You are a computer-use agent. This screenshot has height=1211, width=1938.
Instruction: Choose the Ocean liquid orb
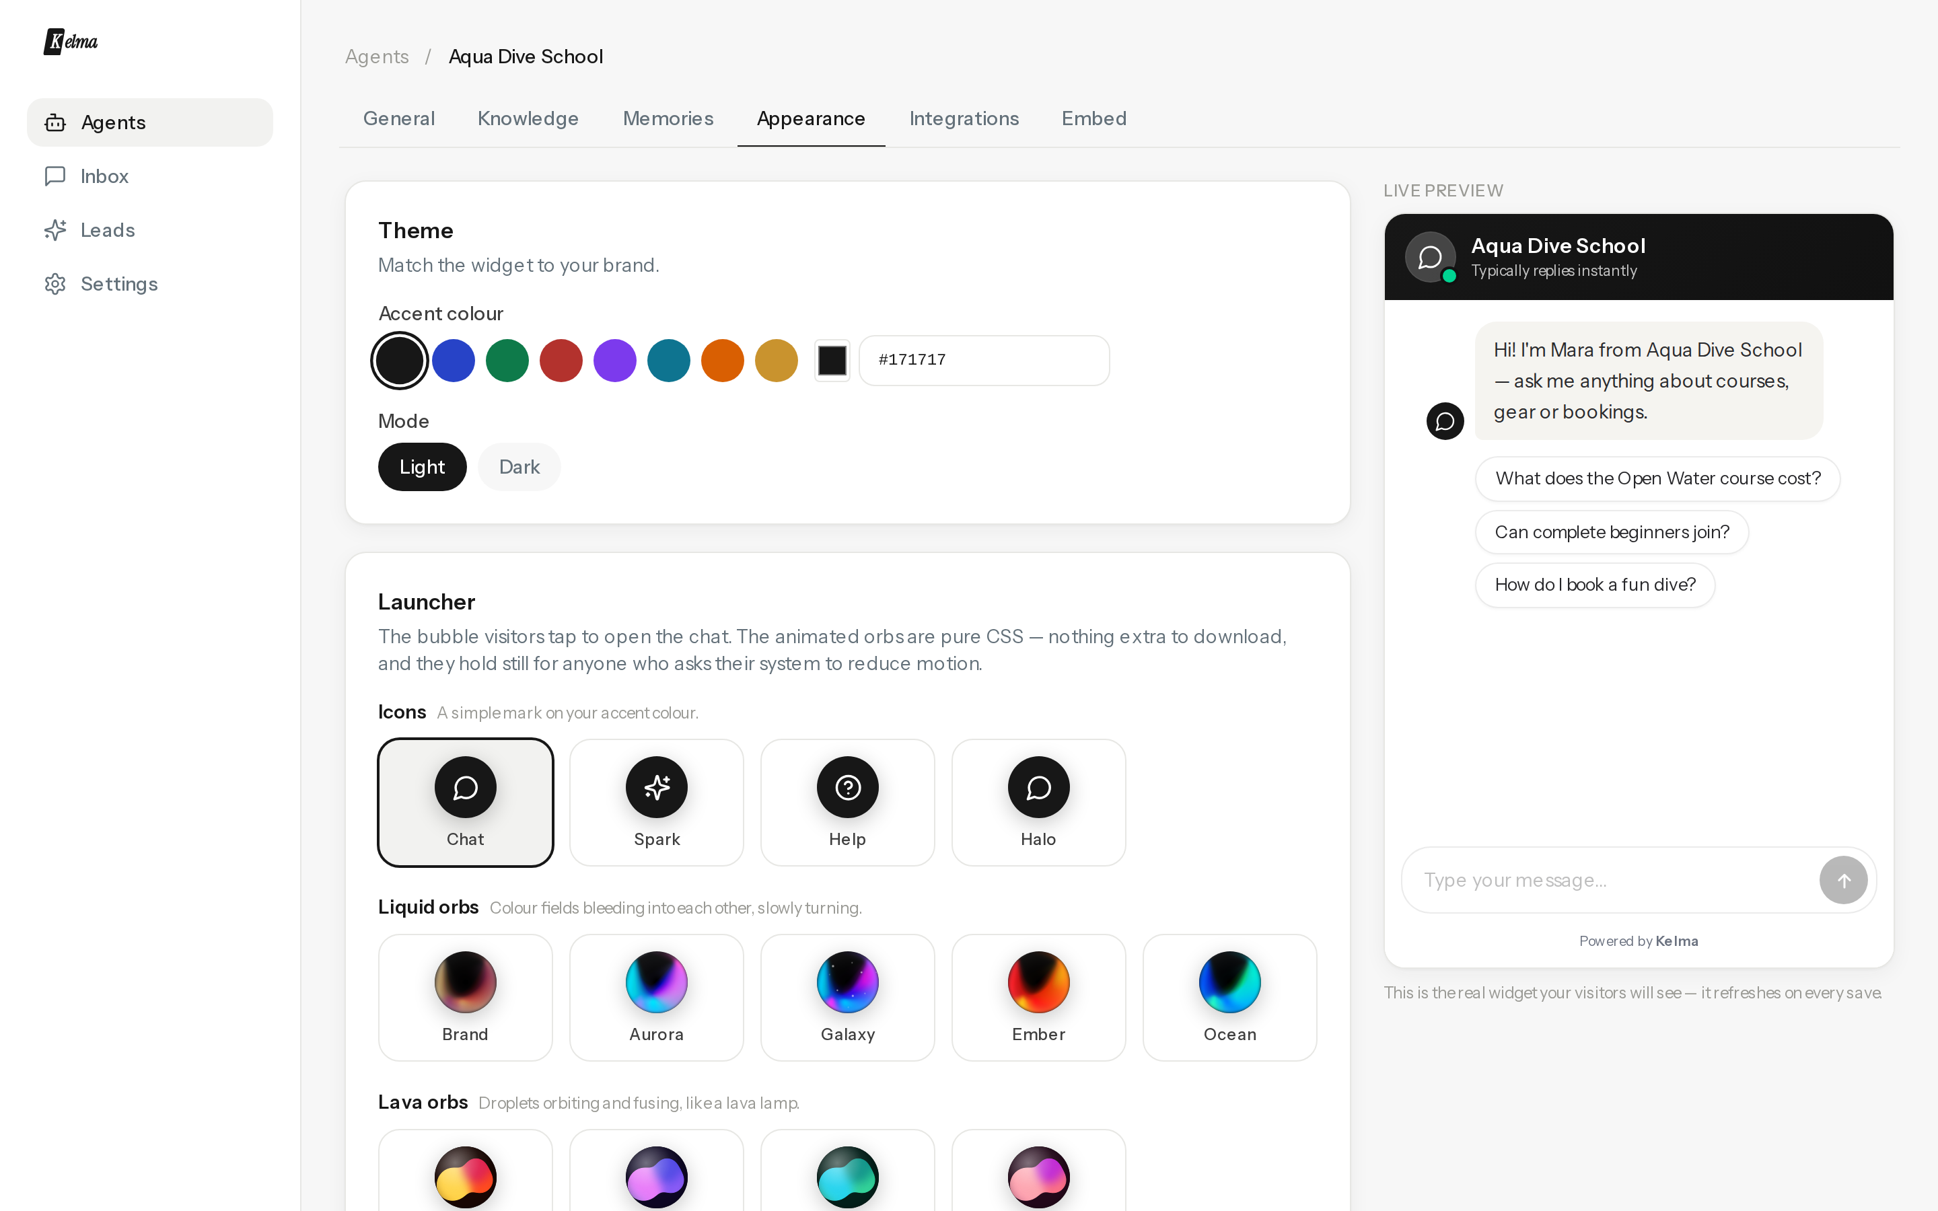coord(1229,997)
